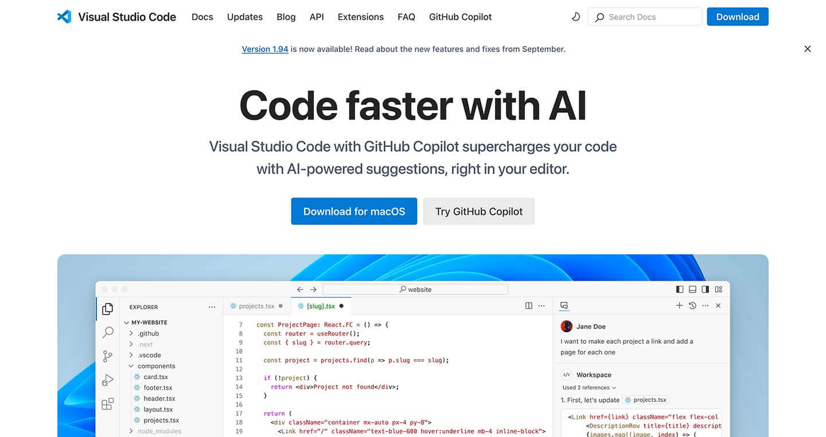Click Jane Doe's avatar in chat
This screenshot has height=437, width=826.
(x=567, y=326)
